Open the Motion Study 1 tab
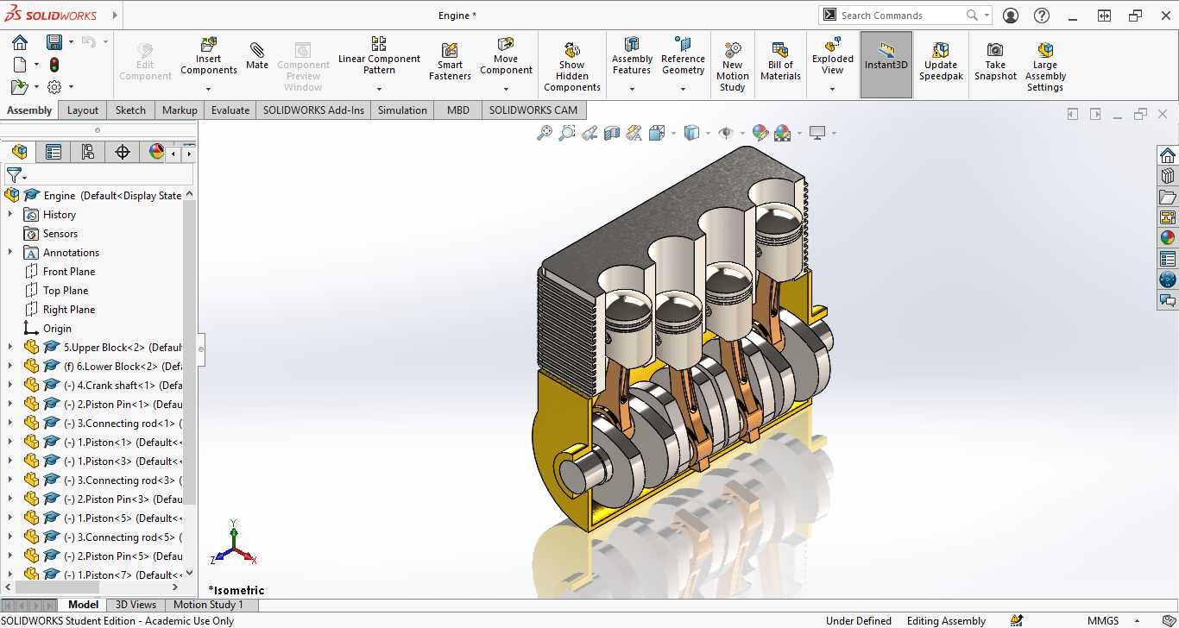The image size is (1179, 628). (209, 605)
